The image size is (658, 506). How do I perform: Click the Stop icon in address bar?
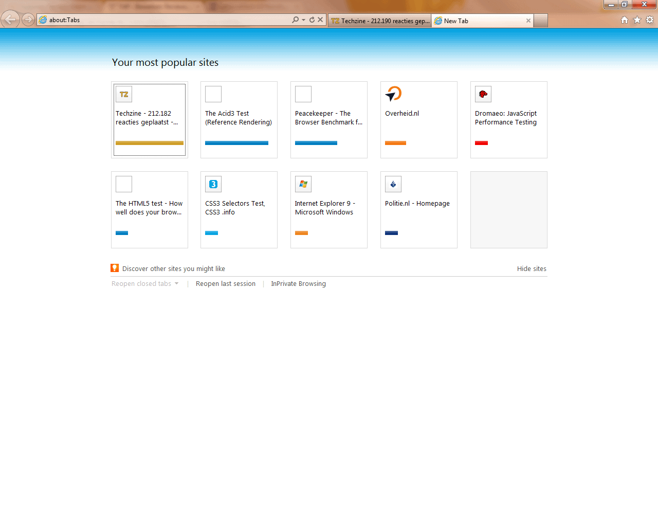coord(320,20)
